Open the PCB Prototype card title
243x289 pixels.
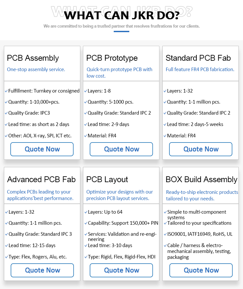112,58
